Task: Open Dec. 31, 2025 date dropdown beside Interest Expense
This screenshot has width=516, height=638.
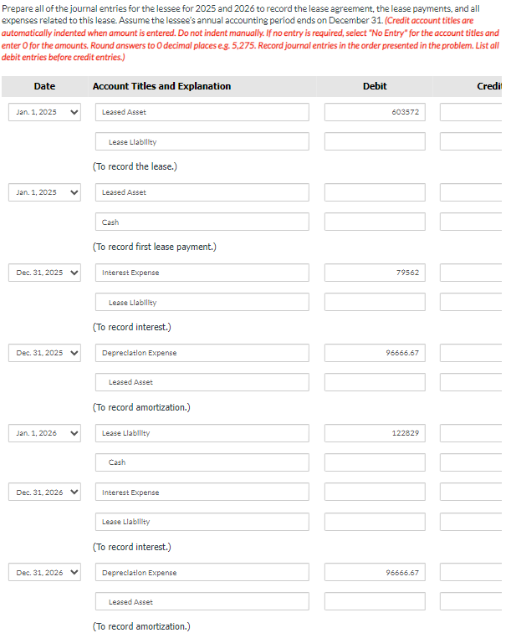Action: click(x=44, y=273)
